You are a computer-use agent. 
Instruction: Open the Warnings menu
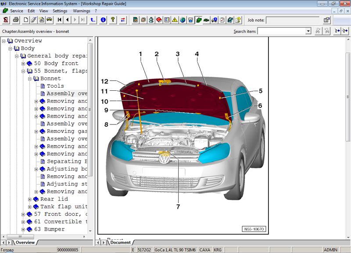(x=82, y=11)
